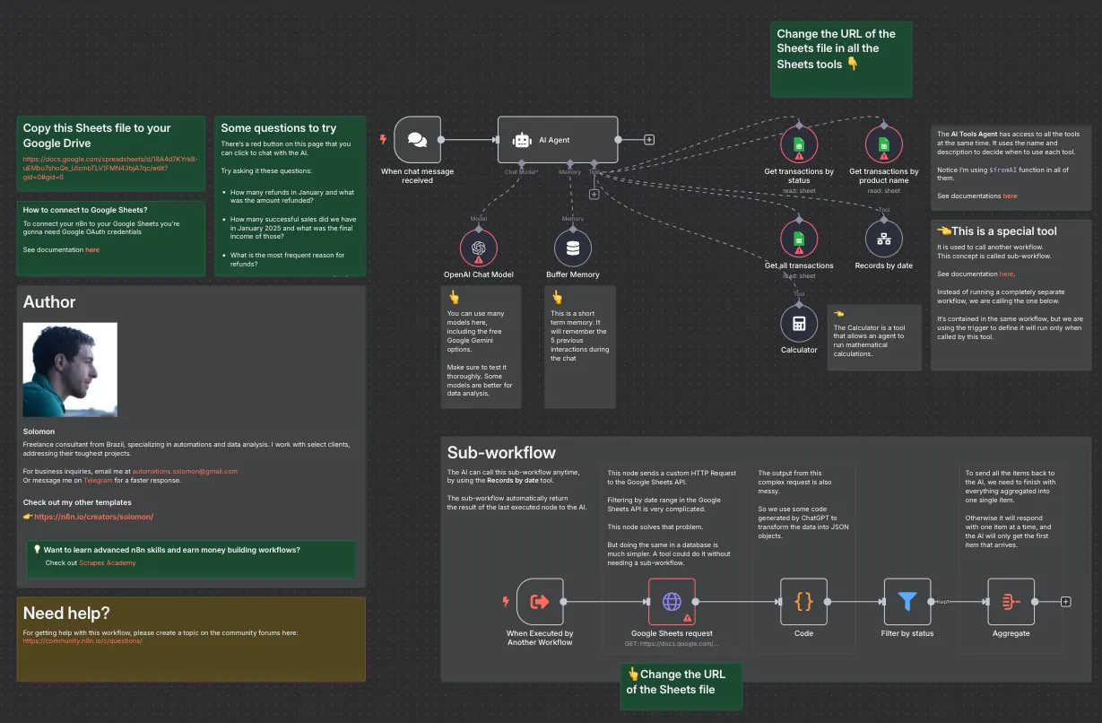Select the Aggregate node
The image size is (1102, 723).
coord(1011,601)
